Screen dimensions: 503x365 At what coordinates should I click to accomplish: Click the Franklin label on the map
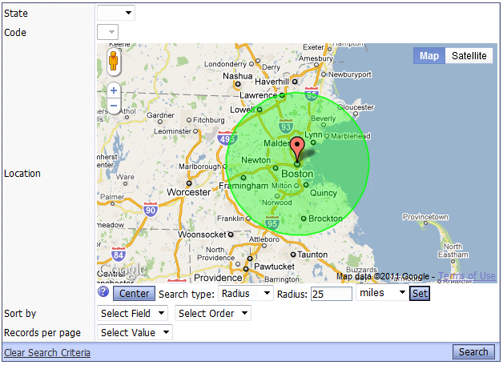tap(231, 219)
